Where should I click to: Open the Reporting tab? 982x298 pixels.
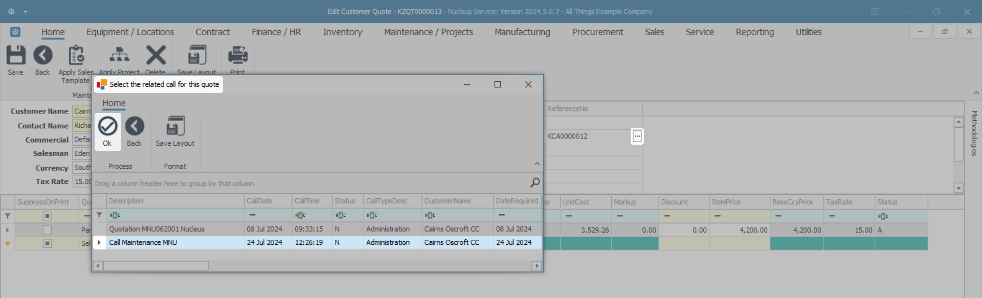point(754,32)
